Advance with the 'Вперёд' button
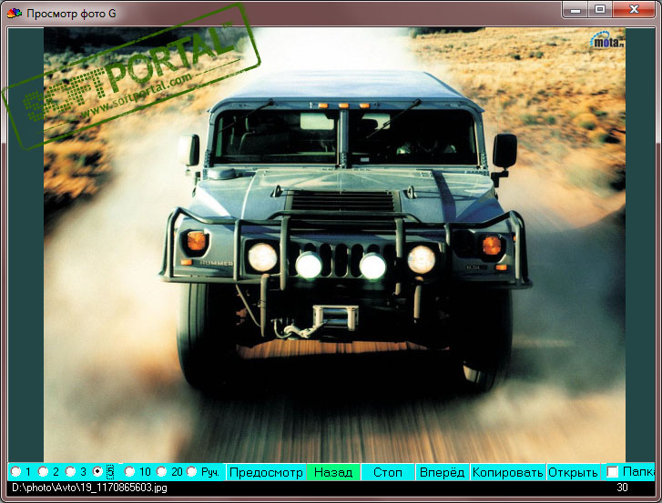This screenshot has width=662, height=503. click(x=442, y=472)
